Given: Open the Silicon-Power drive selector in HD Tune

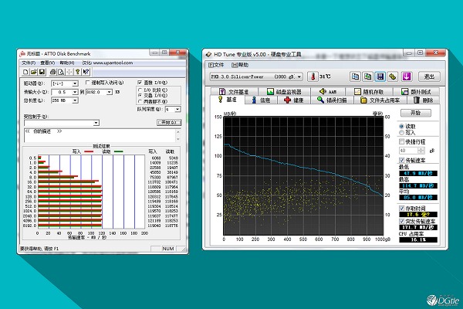Looking at the screenshot, I should [256, 76].
